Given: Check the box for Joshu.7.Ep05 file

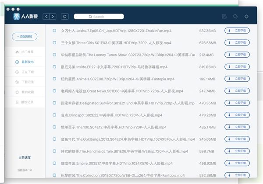Looking at the screenshot, I should pyautogui.click(x=54, y=31).
